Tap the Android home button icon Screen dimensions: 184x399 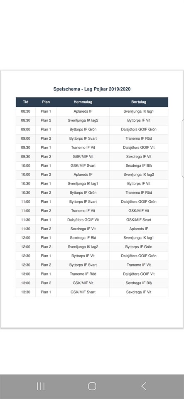point(92,386)
